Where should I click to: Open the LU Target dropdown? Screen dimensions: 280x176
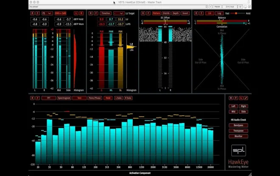(x=119, y=13)
